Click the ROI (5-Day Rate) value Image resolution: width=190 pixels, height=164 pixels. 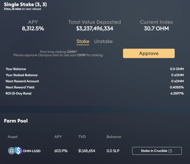click(177, 93)
